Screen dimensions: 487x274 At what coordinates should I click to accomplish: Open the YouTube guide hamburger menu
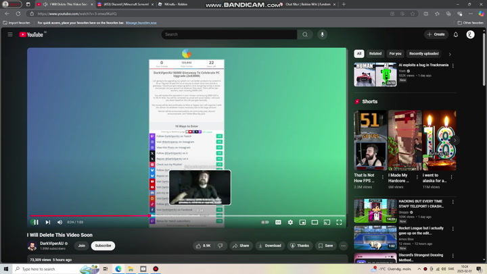[10, 34]
